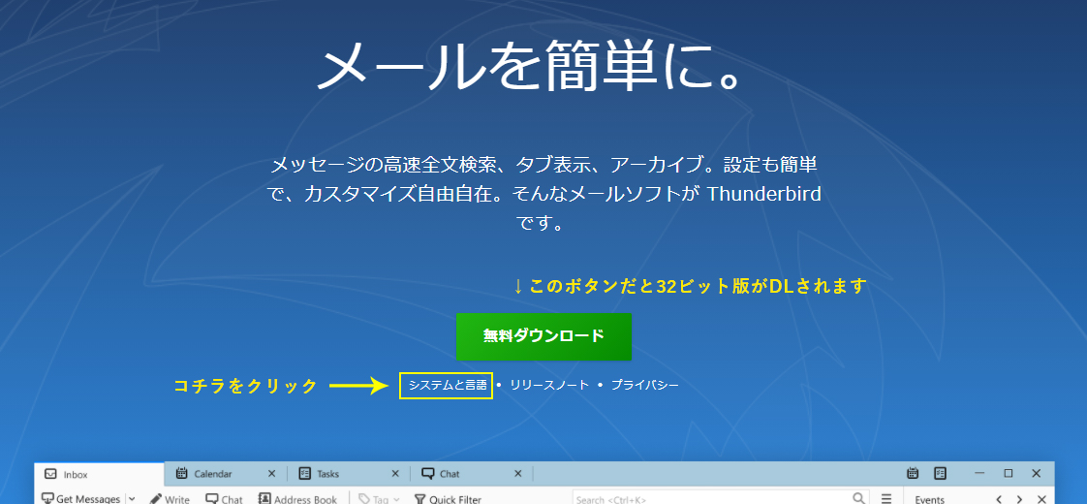Image resolution: width=1087 pixels, height=504 pixels.
Task: Click the Search Ctrl+K field
Action: 720,498
